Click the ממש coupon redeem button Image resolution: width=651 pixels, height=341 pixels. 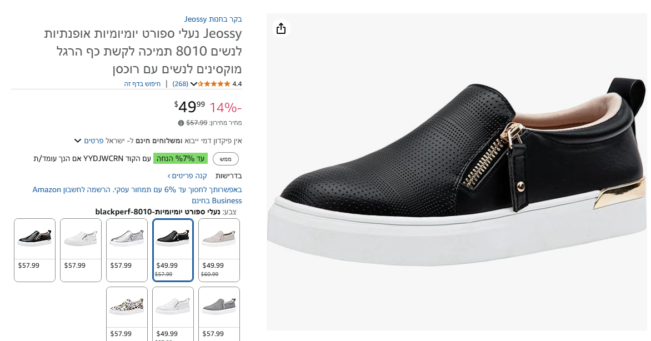pos(226,159)
